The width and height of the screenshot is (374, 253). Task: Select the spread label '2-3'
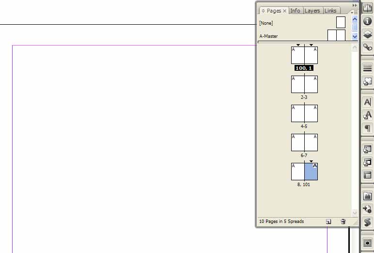[304, 97]
